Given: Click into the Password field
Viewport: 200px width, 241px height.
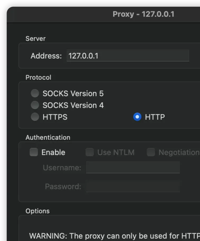Looking at the screenshot, I should click(x=133, y=186).
